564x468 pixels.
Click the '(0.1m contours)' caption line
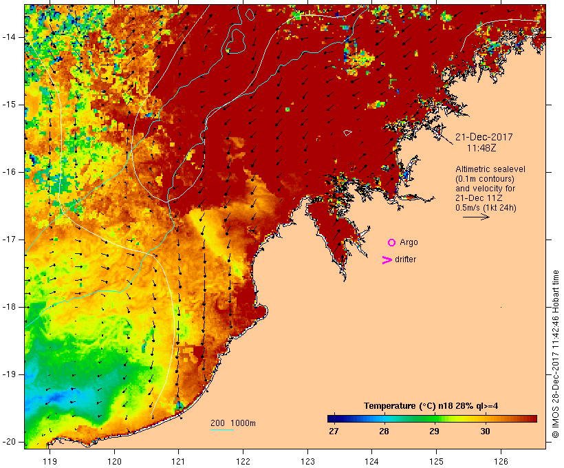click(484, 179)
